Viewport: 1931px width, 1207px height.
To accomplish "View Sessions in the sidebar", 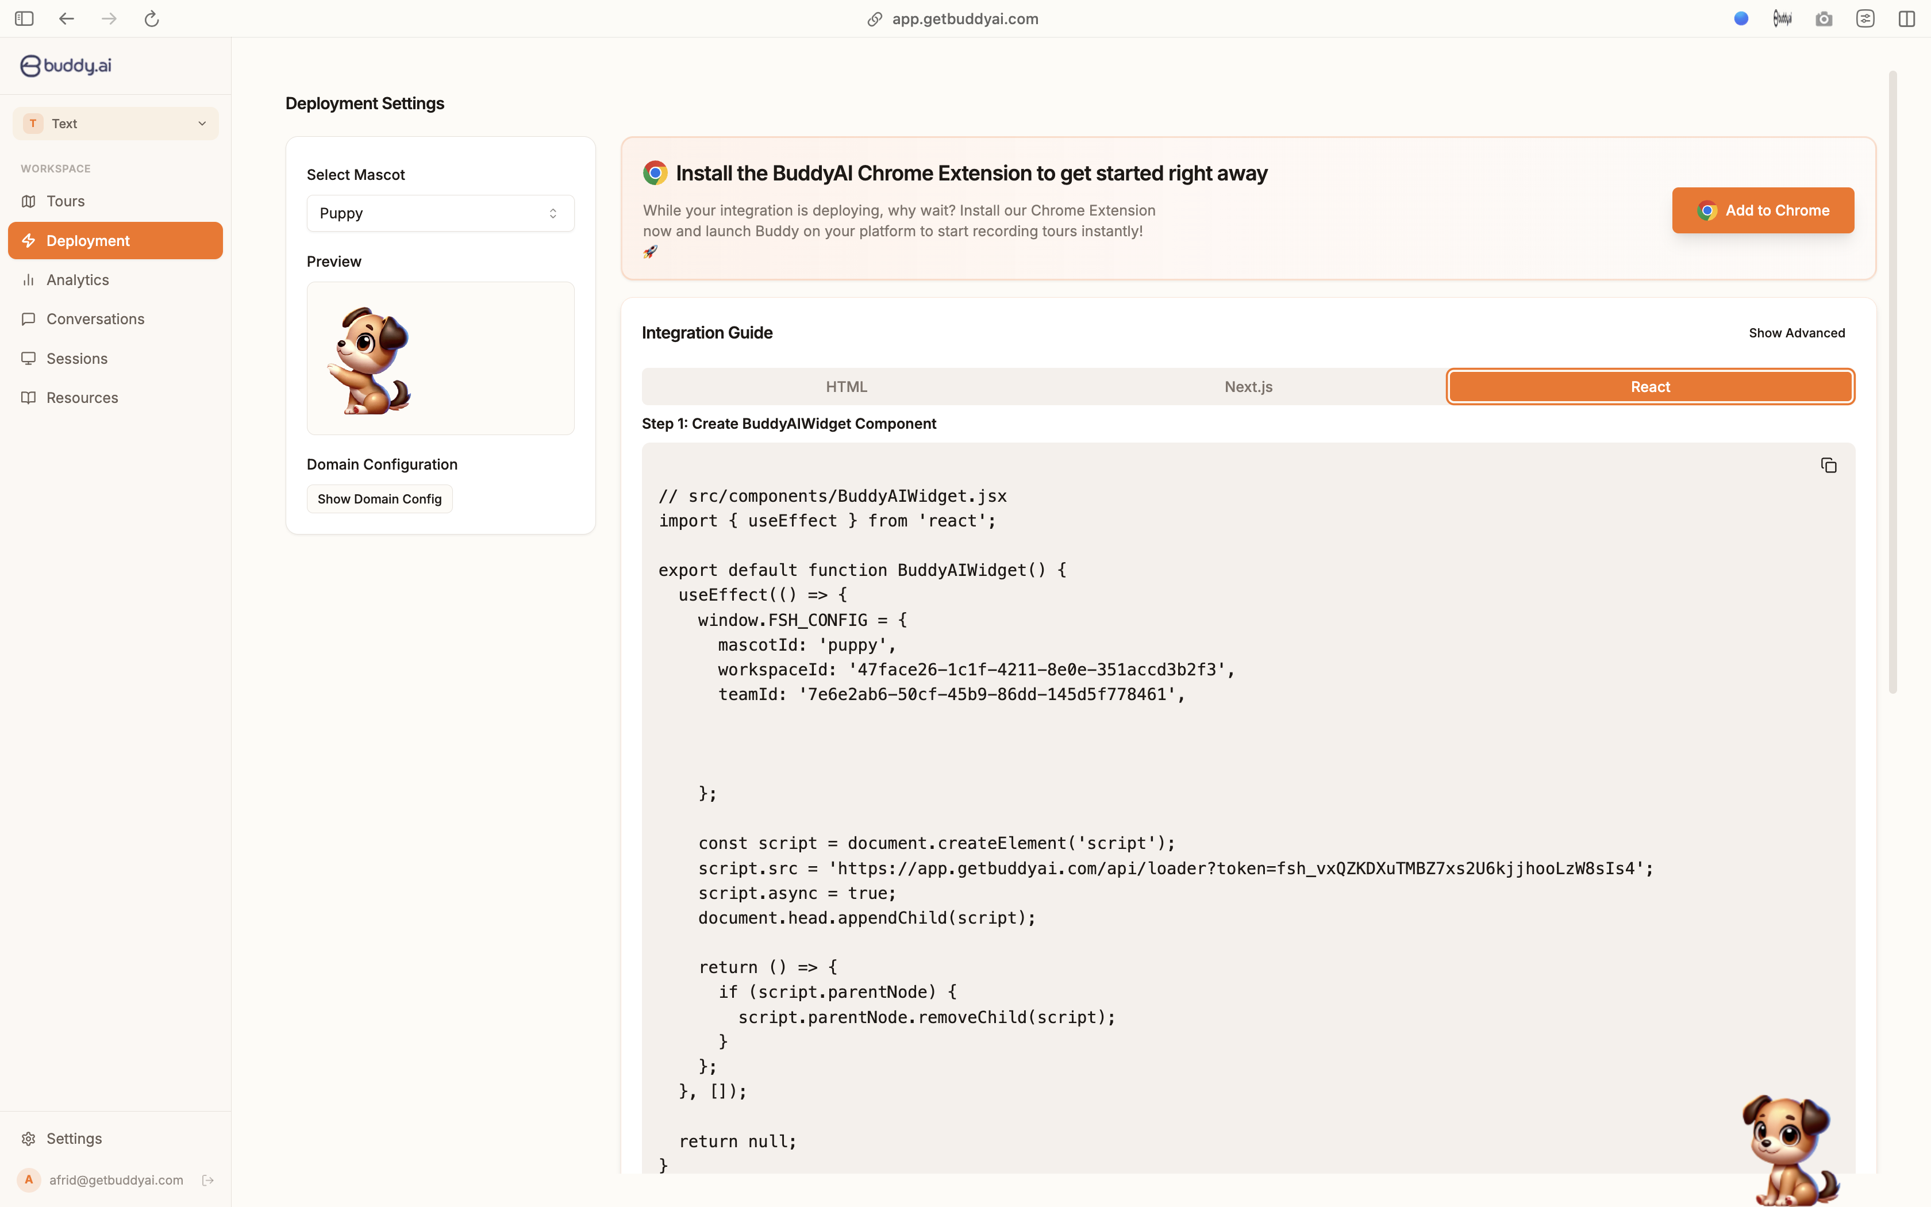I will (x=116, y=359).
